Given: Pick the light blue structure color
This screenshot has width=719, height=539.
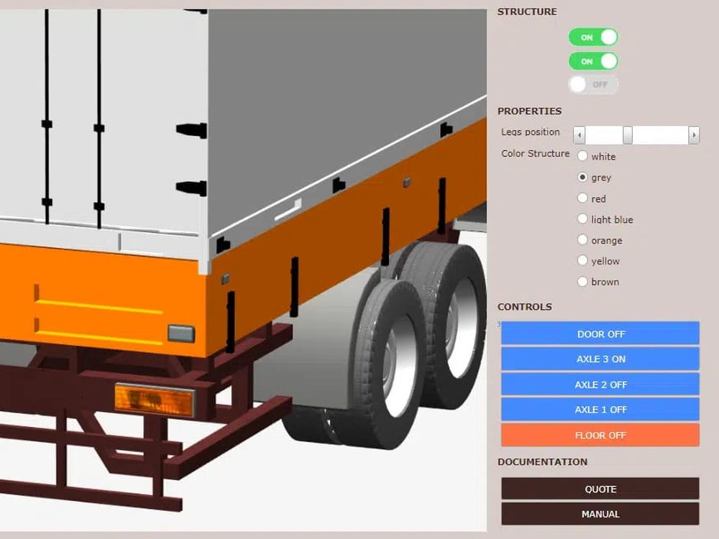Looking at the screenshot, I should (x=582, y=219).
